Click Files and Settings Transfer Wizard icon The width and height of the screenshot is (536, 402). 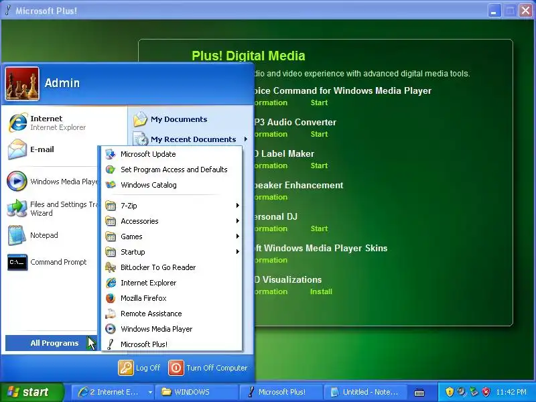tap(17, 208)
